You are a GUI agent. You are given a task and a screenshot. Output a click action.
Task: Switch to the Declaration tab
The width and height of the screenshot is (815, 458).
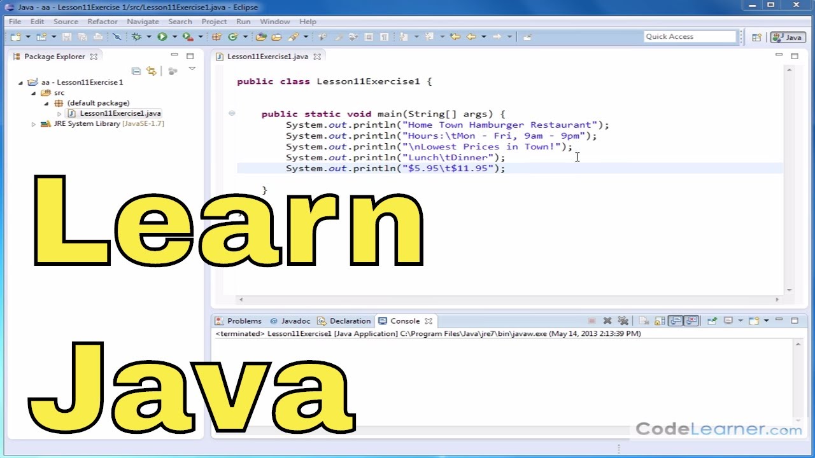coord(344,321)
